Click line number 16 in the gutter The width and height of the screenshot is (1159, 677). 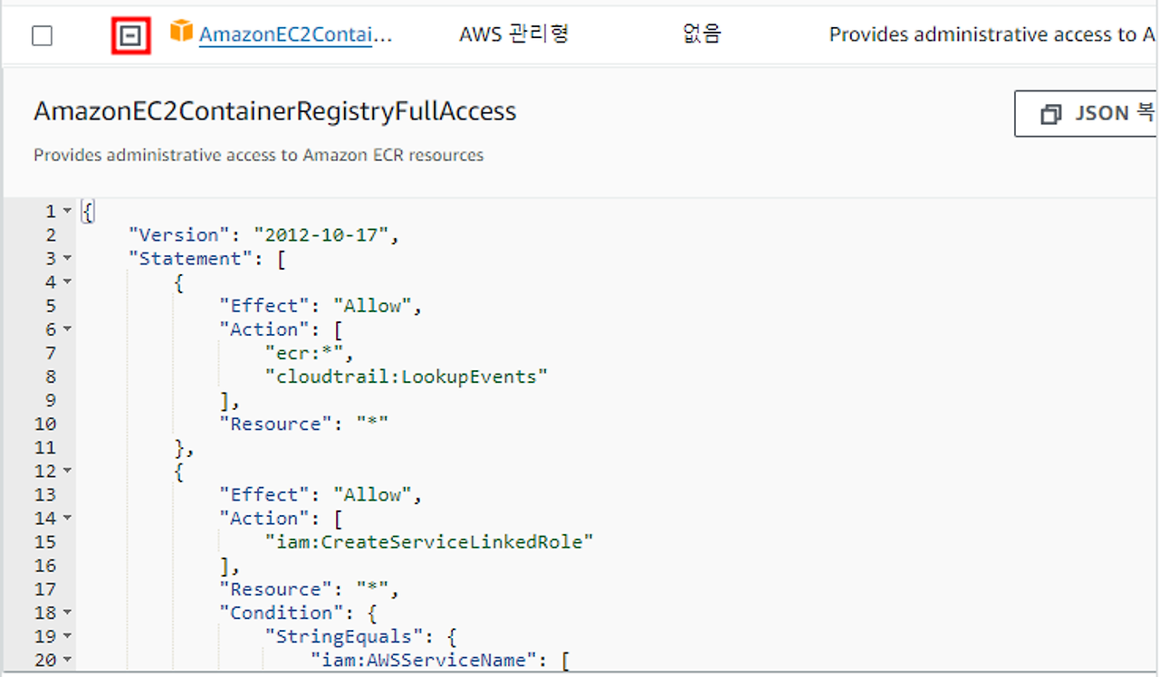tap(45, 566)
